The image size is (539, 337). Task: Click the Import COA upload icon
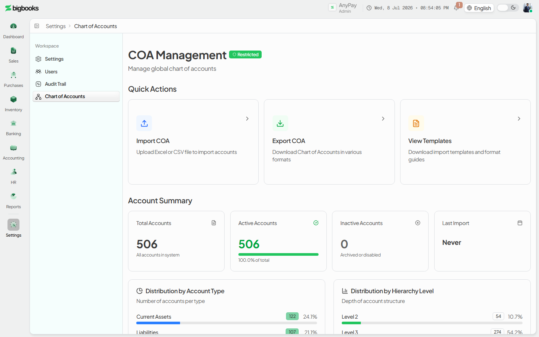point(144,123)
